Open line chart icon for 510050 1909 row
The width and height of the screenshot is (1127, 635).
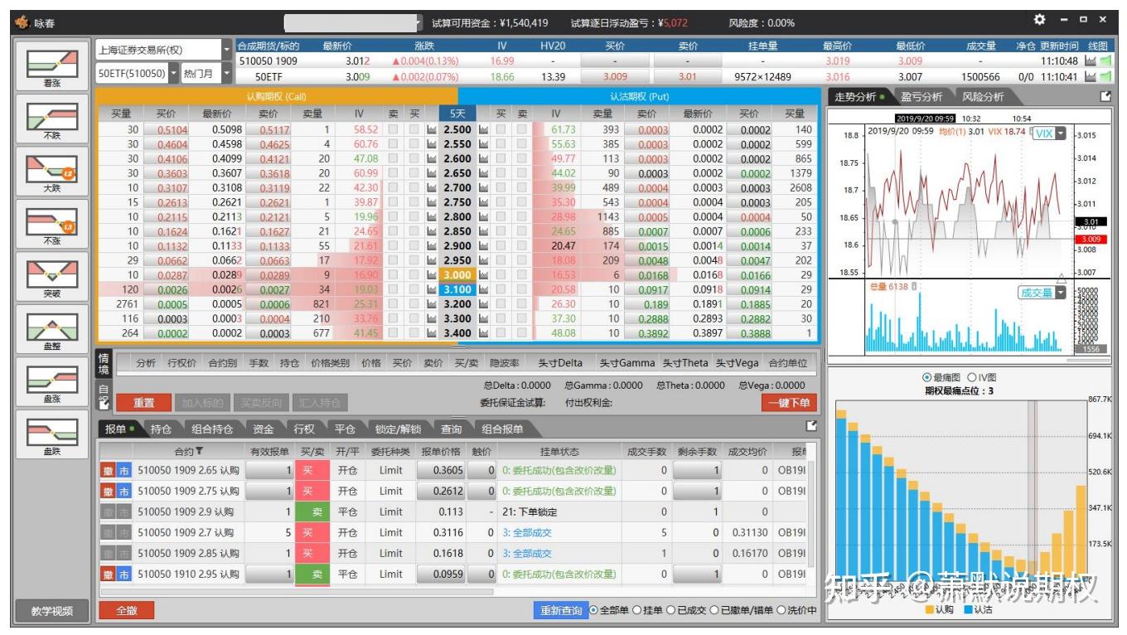click(1091, 61)
